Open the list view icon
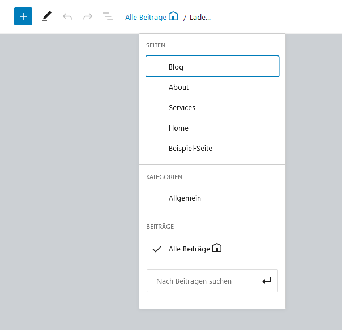 (x=108, y=16)
